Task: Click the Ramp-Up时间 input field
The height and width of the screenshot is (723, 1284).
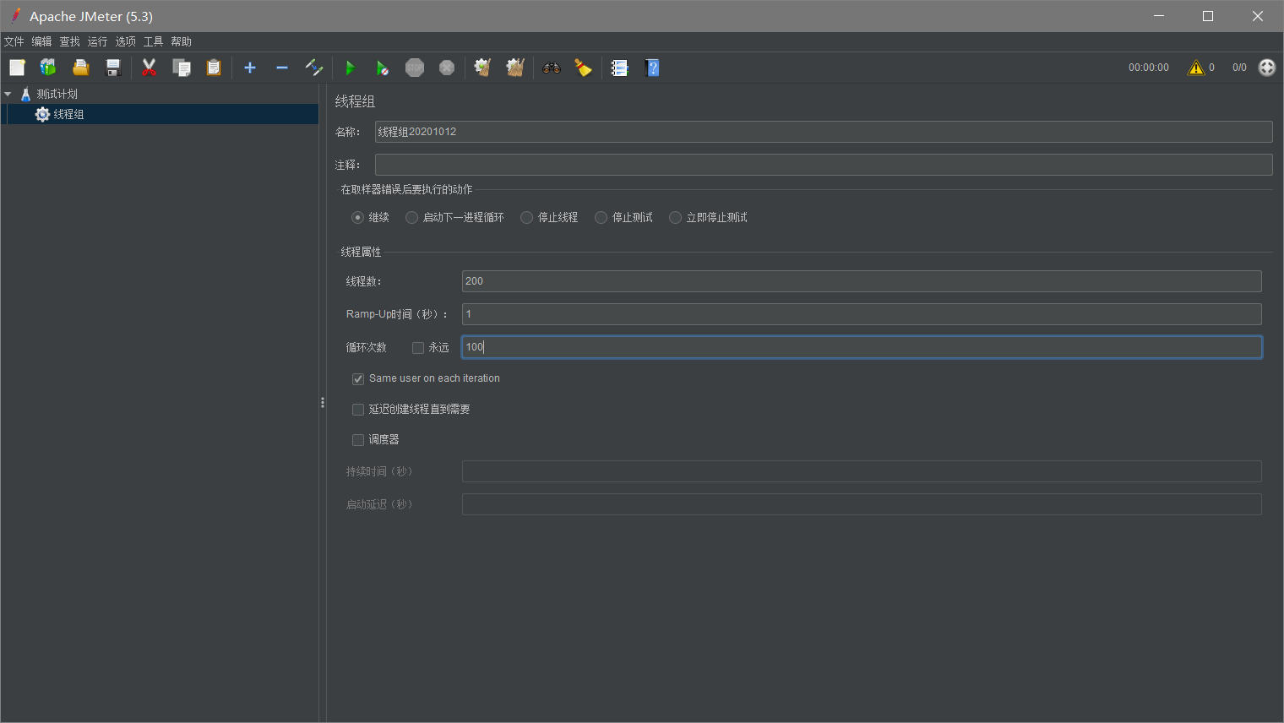Action: tap(862, 314)
